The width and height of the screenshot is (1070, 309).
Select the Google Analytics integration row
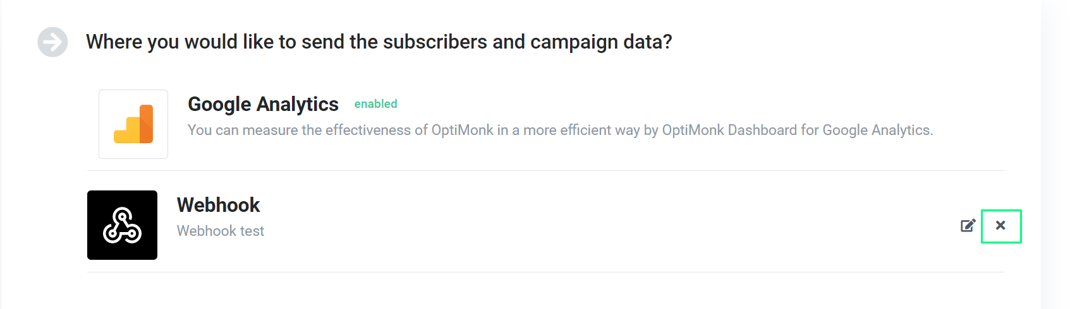click(x=545, y=124)
